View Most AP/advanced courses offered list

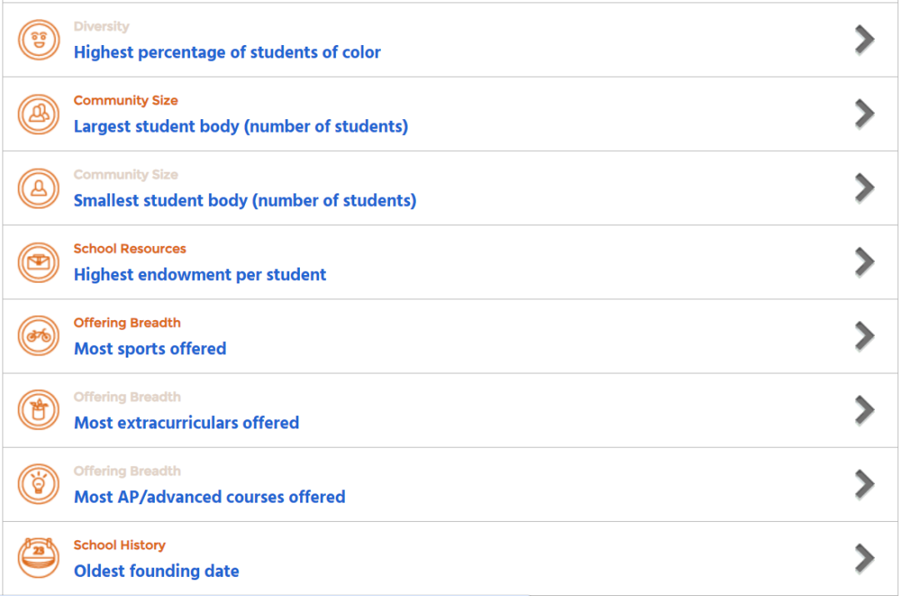coord(209,497)
